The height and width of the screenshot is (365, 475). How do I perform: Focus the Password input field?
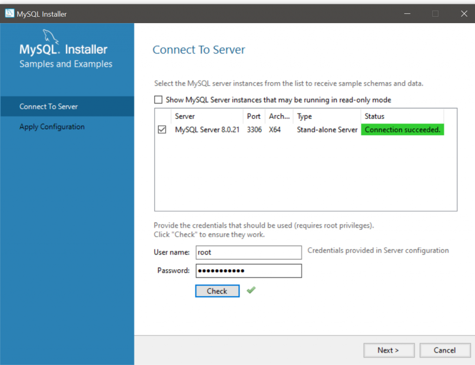coord(249,271)
